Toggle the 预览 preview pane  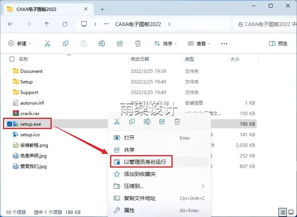click(278, 43)
